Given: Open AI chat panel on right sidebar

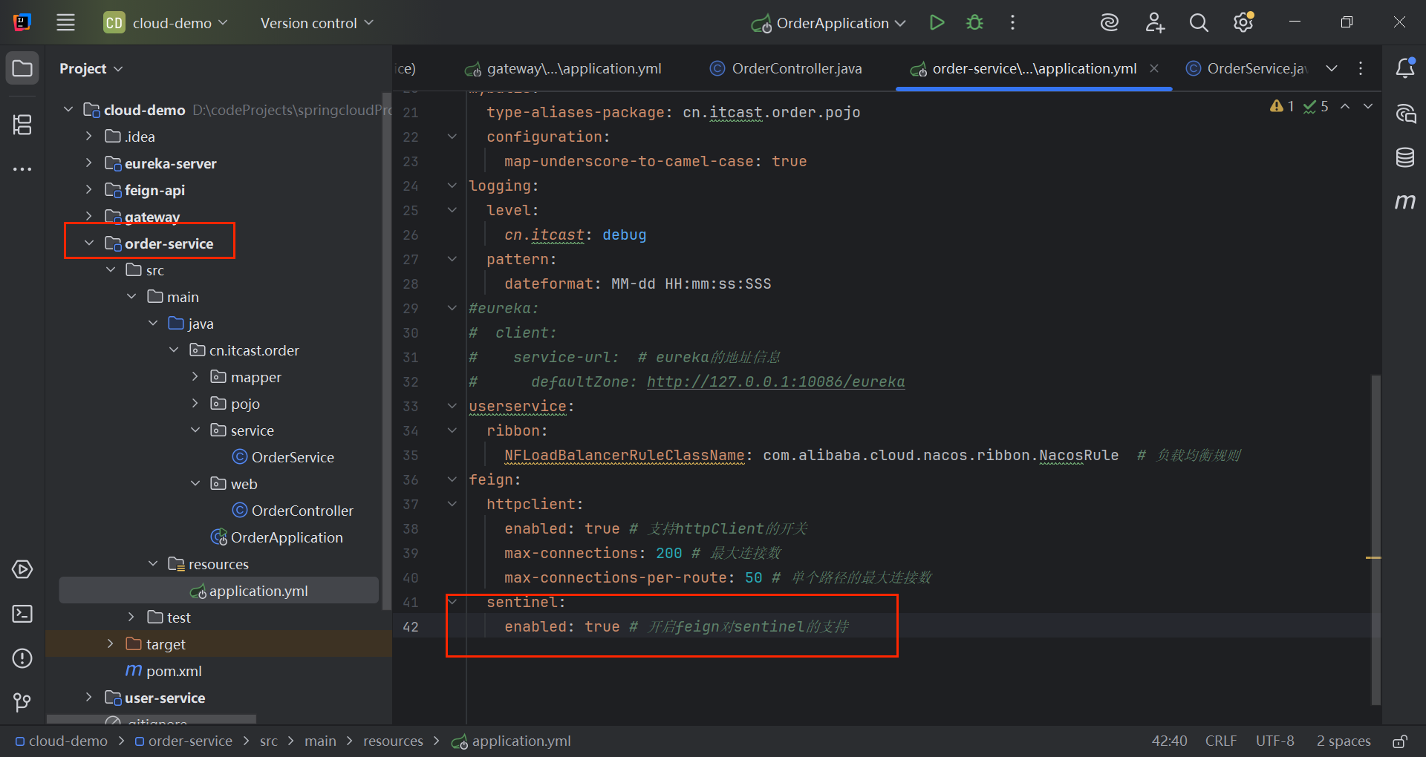Looking at the screenshot, I should coord(1405,114).
